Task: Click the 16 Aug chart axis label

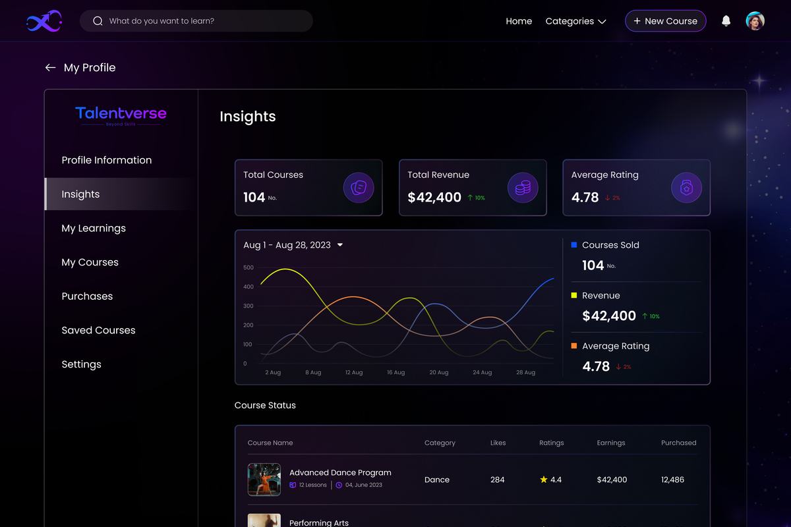Action: point(395,372)
